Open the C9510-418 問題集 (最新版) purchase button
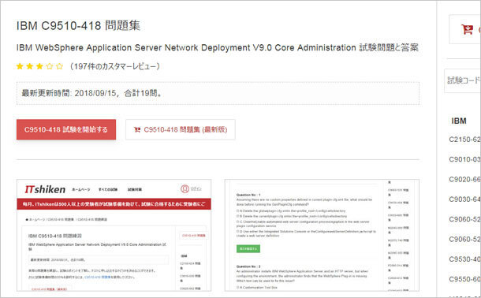The image size is (481, 298). 181,129
